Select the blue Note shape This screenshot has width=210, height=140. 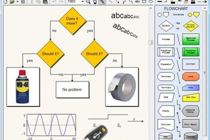(x=191, y=88)
